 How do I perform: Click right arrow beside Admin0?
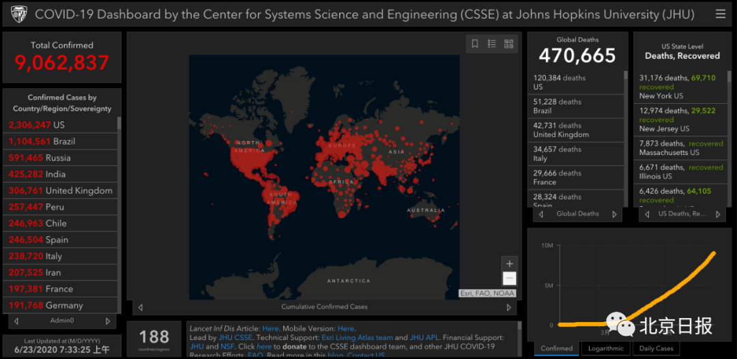(x=108, y=321)
